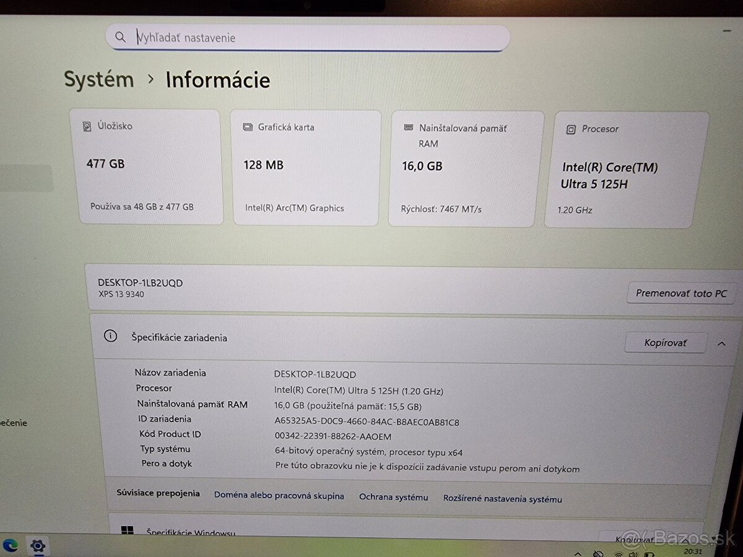Click the Windows logo beside Špecifikácie Windowsu

coord(128,531)
